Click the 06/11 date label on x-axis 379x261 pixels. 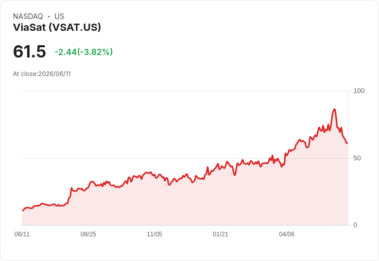[x=22, y=234]
